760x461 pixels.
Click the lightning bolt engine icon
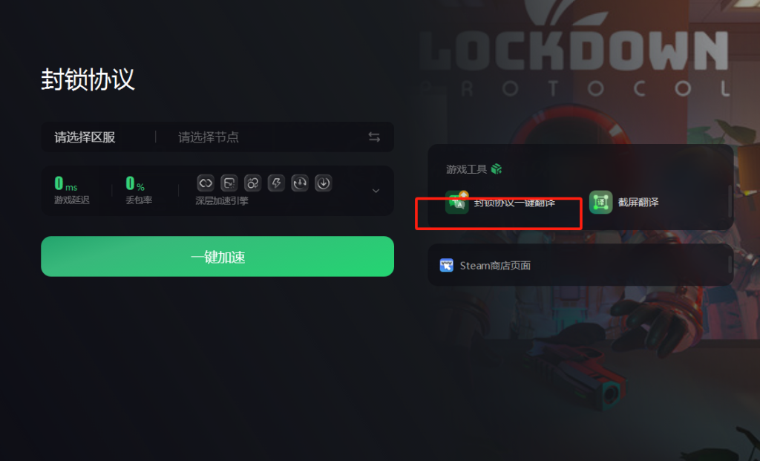click(276, 183)
